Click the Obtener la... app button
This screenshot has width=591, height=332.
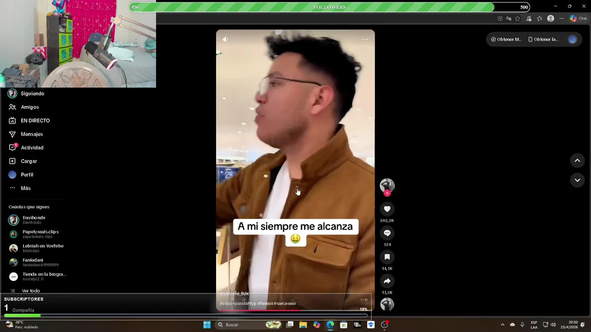543,39
